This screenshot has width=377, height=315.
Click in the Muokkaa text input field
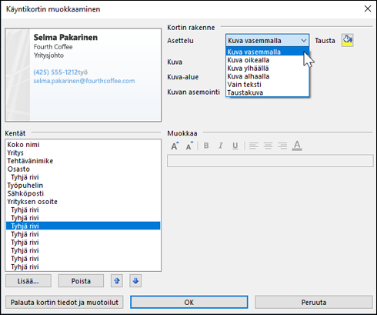tap(270, 161)
